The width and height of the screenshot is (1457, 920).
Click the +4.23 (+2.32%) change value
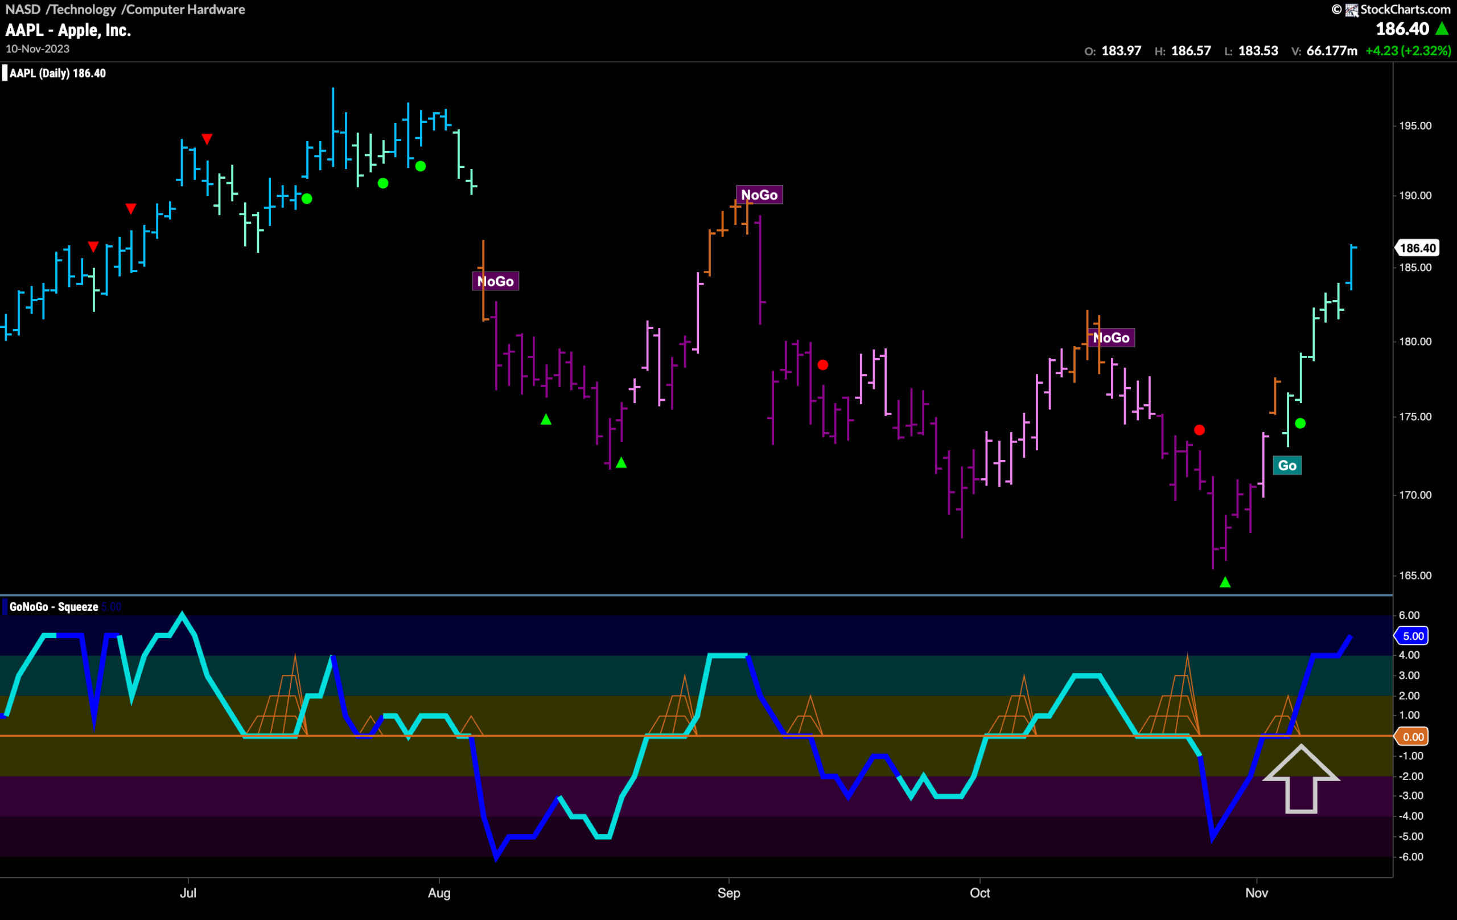1408,51
